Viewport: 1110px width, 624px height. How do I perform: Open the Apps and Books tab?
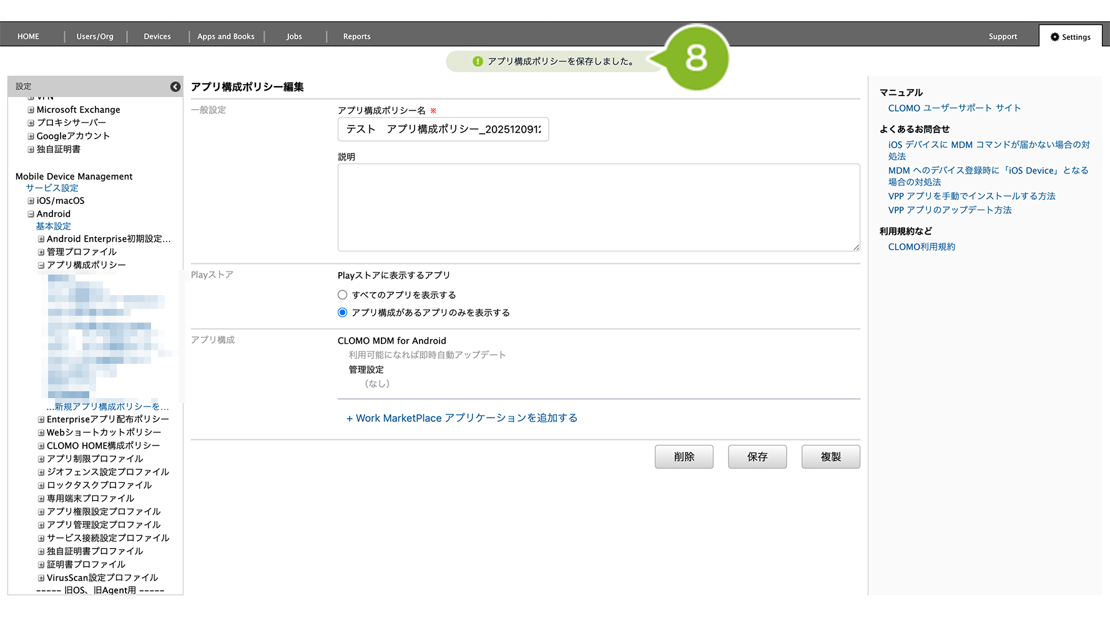[x=225, y=37]
